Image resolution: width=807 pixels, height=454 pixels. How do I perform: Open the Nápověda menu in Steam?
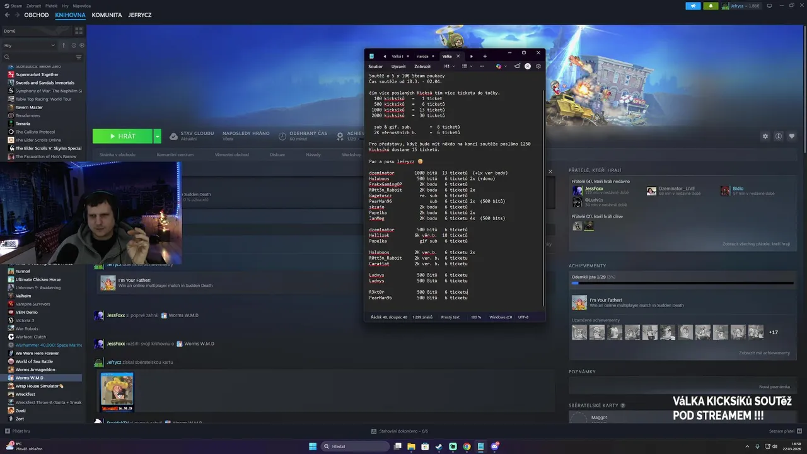81,6
